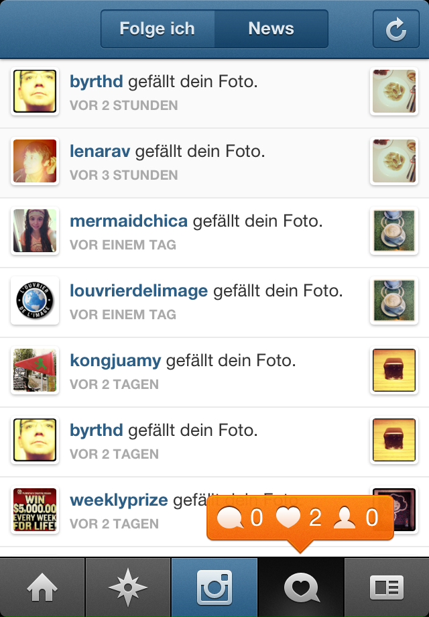Open the mermaidchica username link
The height and width of the screenshot is (617, 429).
(129, 221)
